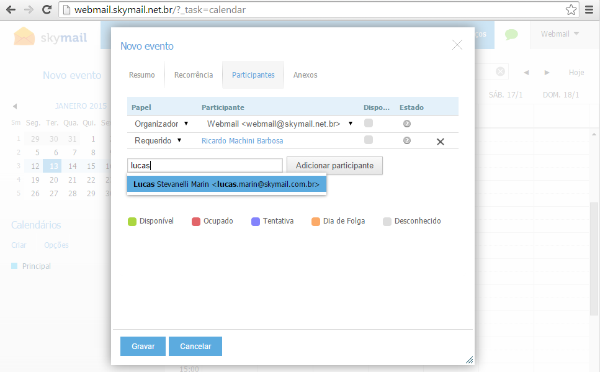Select day 7 in the mini calendar

[74, 153]
